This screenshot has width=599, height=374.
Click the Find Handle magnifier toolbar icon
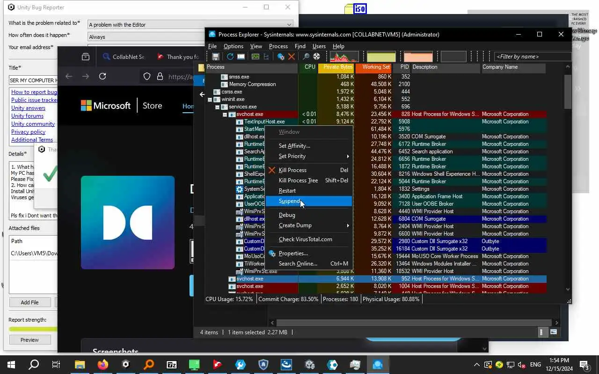[x=306, y=57]
